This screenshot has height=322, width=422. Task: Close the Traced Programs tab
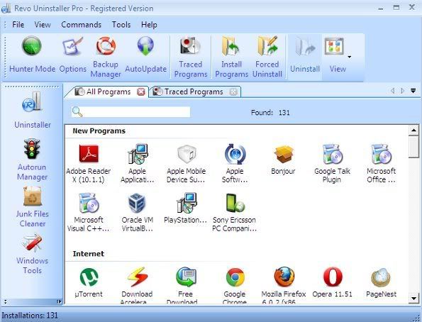click(x=233, y=92)
